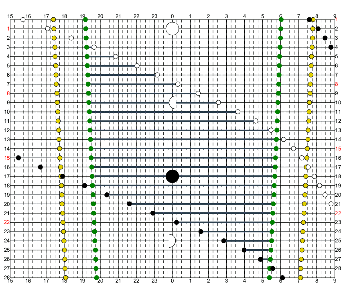The width and height of the screenshot is (345, 297).
Task: Click the white dot in the top-left corner row
Action: pos(23,20)
